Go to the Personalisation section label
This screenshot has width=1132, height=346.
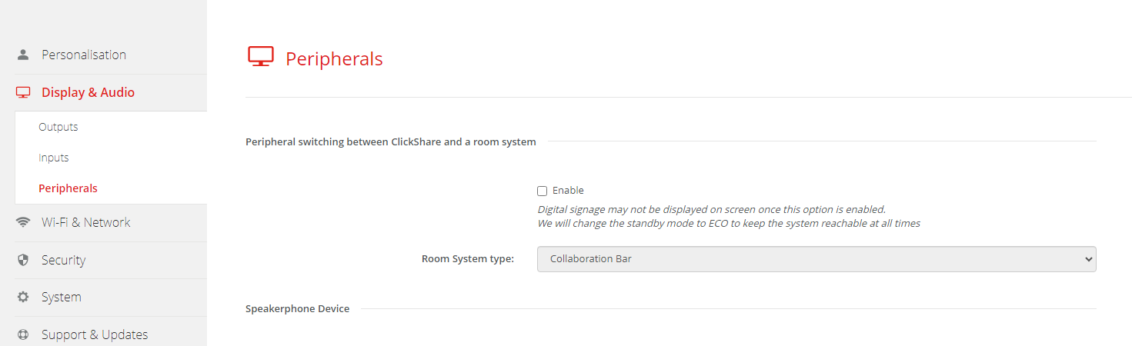click(83, 55)
